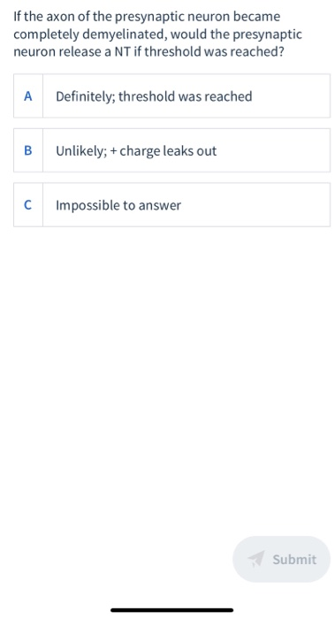335x619 pixels.
Task: Click the paper plane icon on Submit
Action: pos(256,559)
